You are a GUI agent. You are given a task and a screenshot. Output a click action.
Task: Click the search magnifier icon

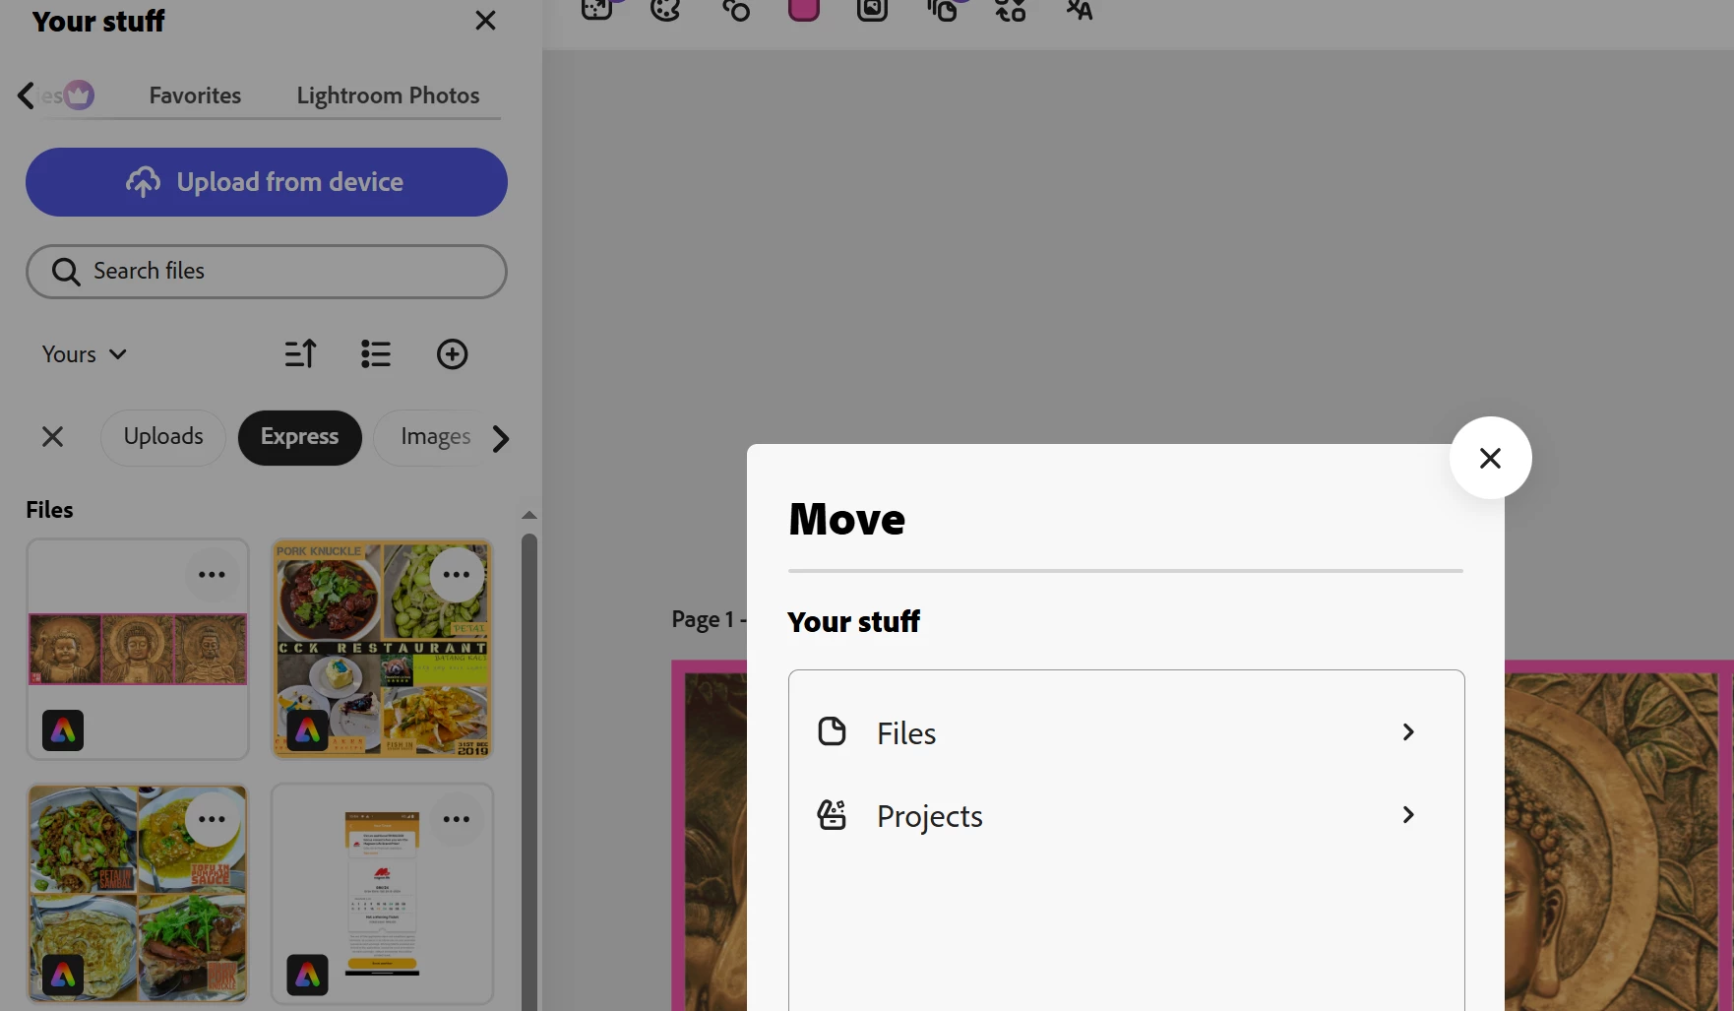point(65,272)
